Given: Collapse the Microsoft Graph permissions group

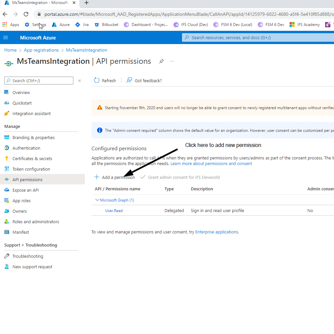Looking at the screenshot, I should pyautogui.click(x=97, y=200).
